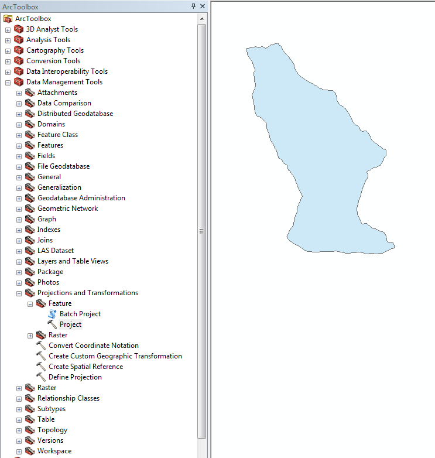Expand the Joins toolset

click(x=19, y=241)
